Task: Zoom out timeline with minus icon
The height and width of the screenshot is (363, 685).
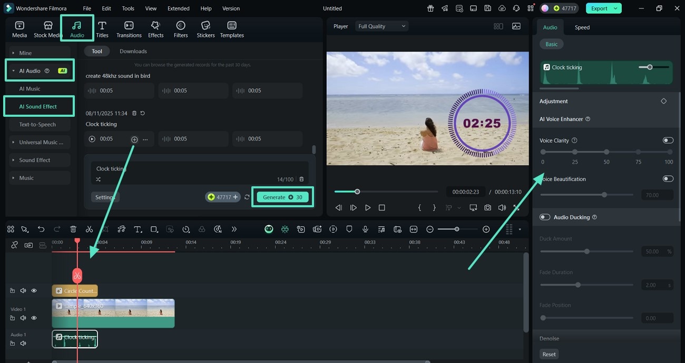Action: 430,229
